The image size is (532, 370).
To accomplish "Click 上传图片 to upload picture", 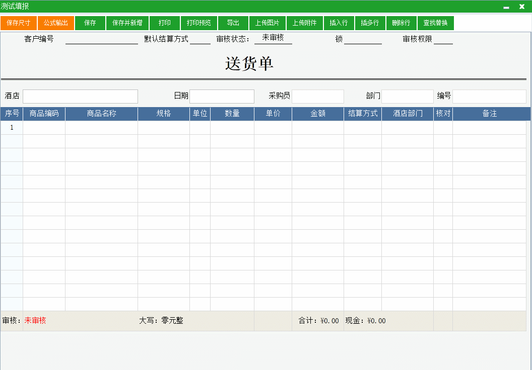I will [x=268, y=23].
